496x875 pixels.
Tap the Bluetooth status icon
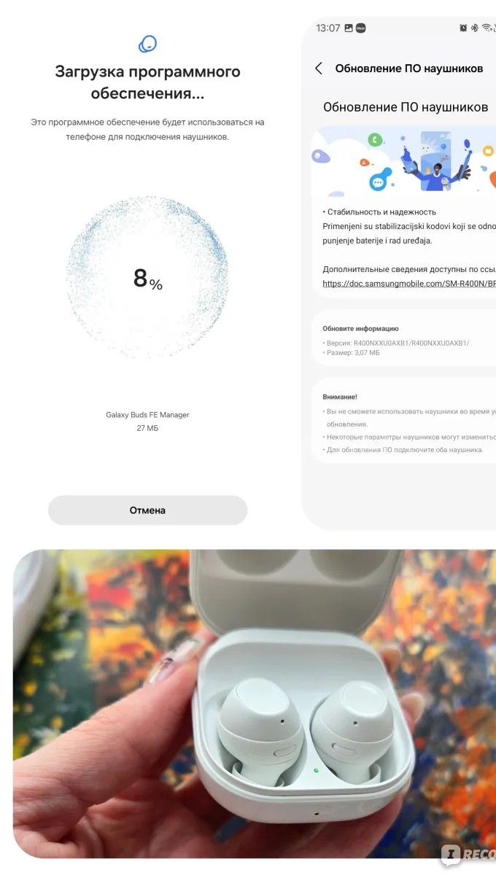474,28
